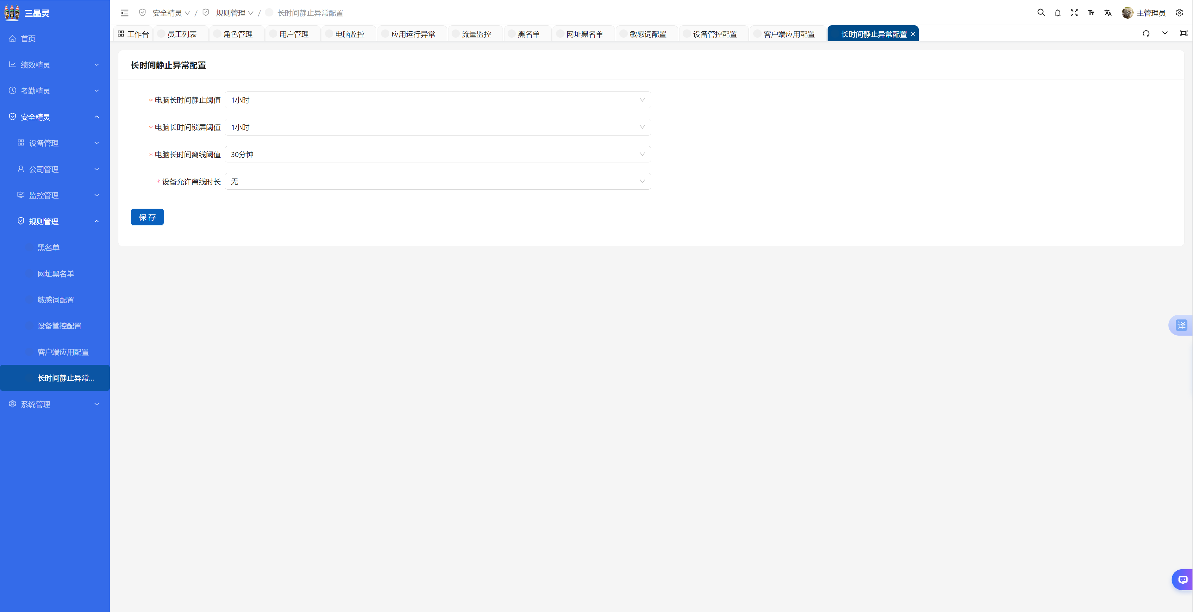Image resolution: width=1195 pixels, height=612 pixels.
Task: Click the refresh tab icon
Action: 1146,34
